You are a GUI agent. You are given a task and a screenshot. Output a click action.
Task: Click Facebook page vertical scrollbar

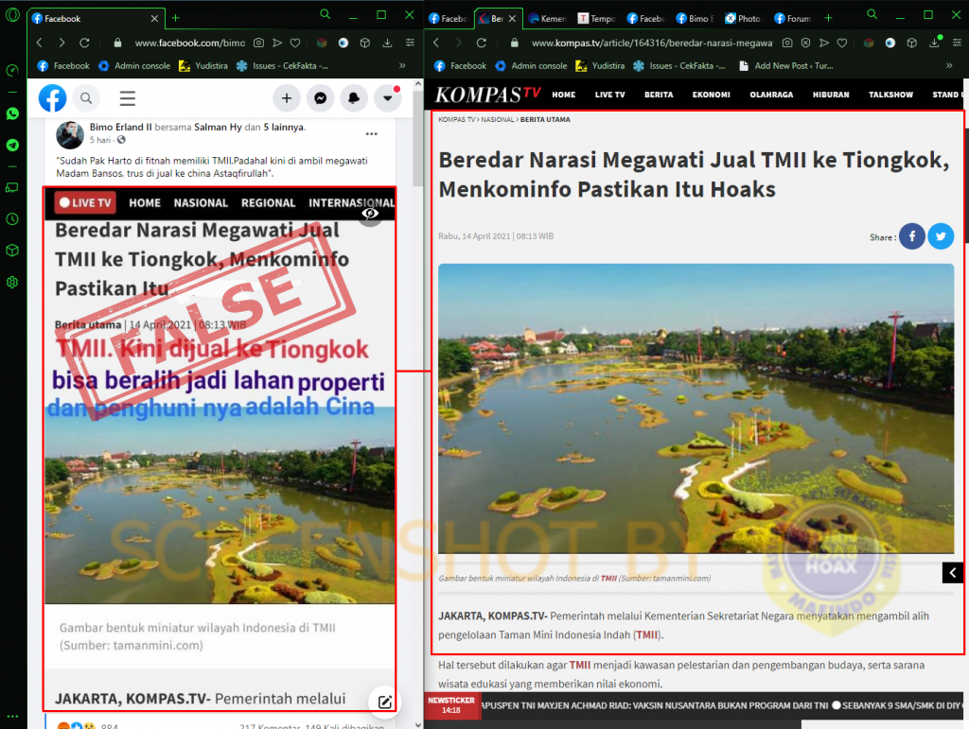(417, 136)
